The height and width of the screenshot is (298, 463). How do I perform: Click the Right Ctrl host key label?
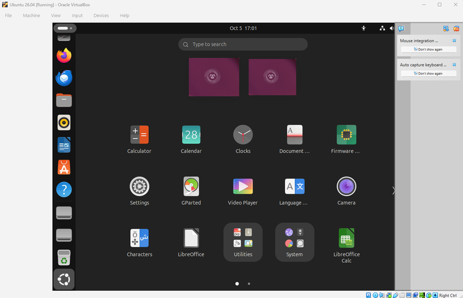point(448,295)
